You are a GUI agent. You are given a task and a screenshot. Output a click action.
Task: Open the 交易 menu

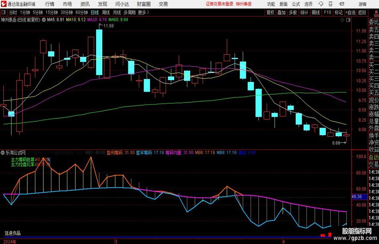pos(163,4)
